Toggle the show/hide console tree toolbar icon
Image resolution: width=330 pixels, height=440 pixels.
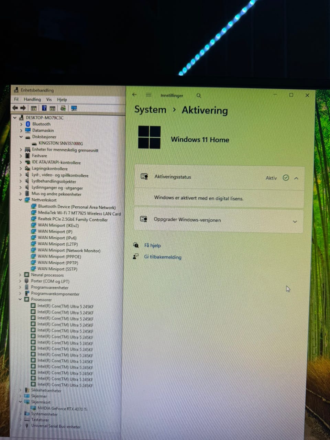pos(34,108)
